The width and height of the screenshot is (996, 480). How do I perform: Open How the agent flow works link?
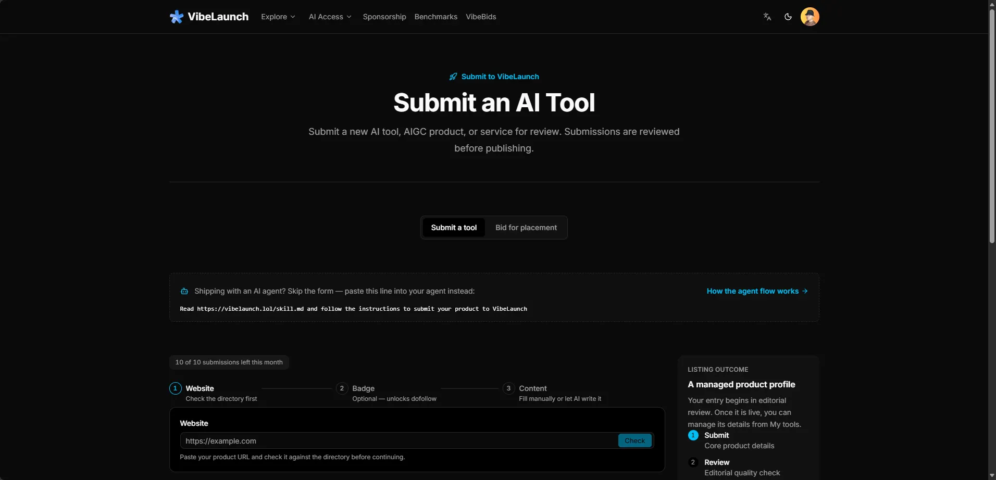pyautogui.click(x=757, y=291)
